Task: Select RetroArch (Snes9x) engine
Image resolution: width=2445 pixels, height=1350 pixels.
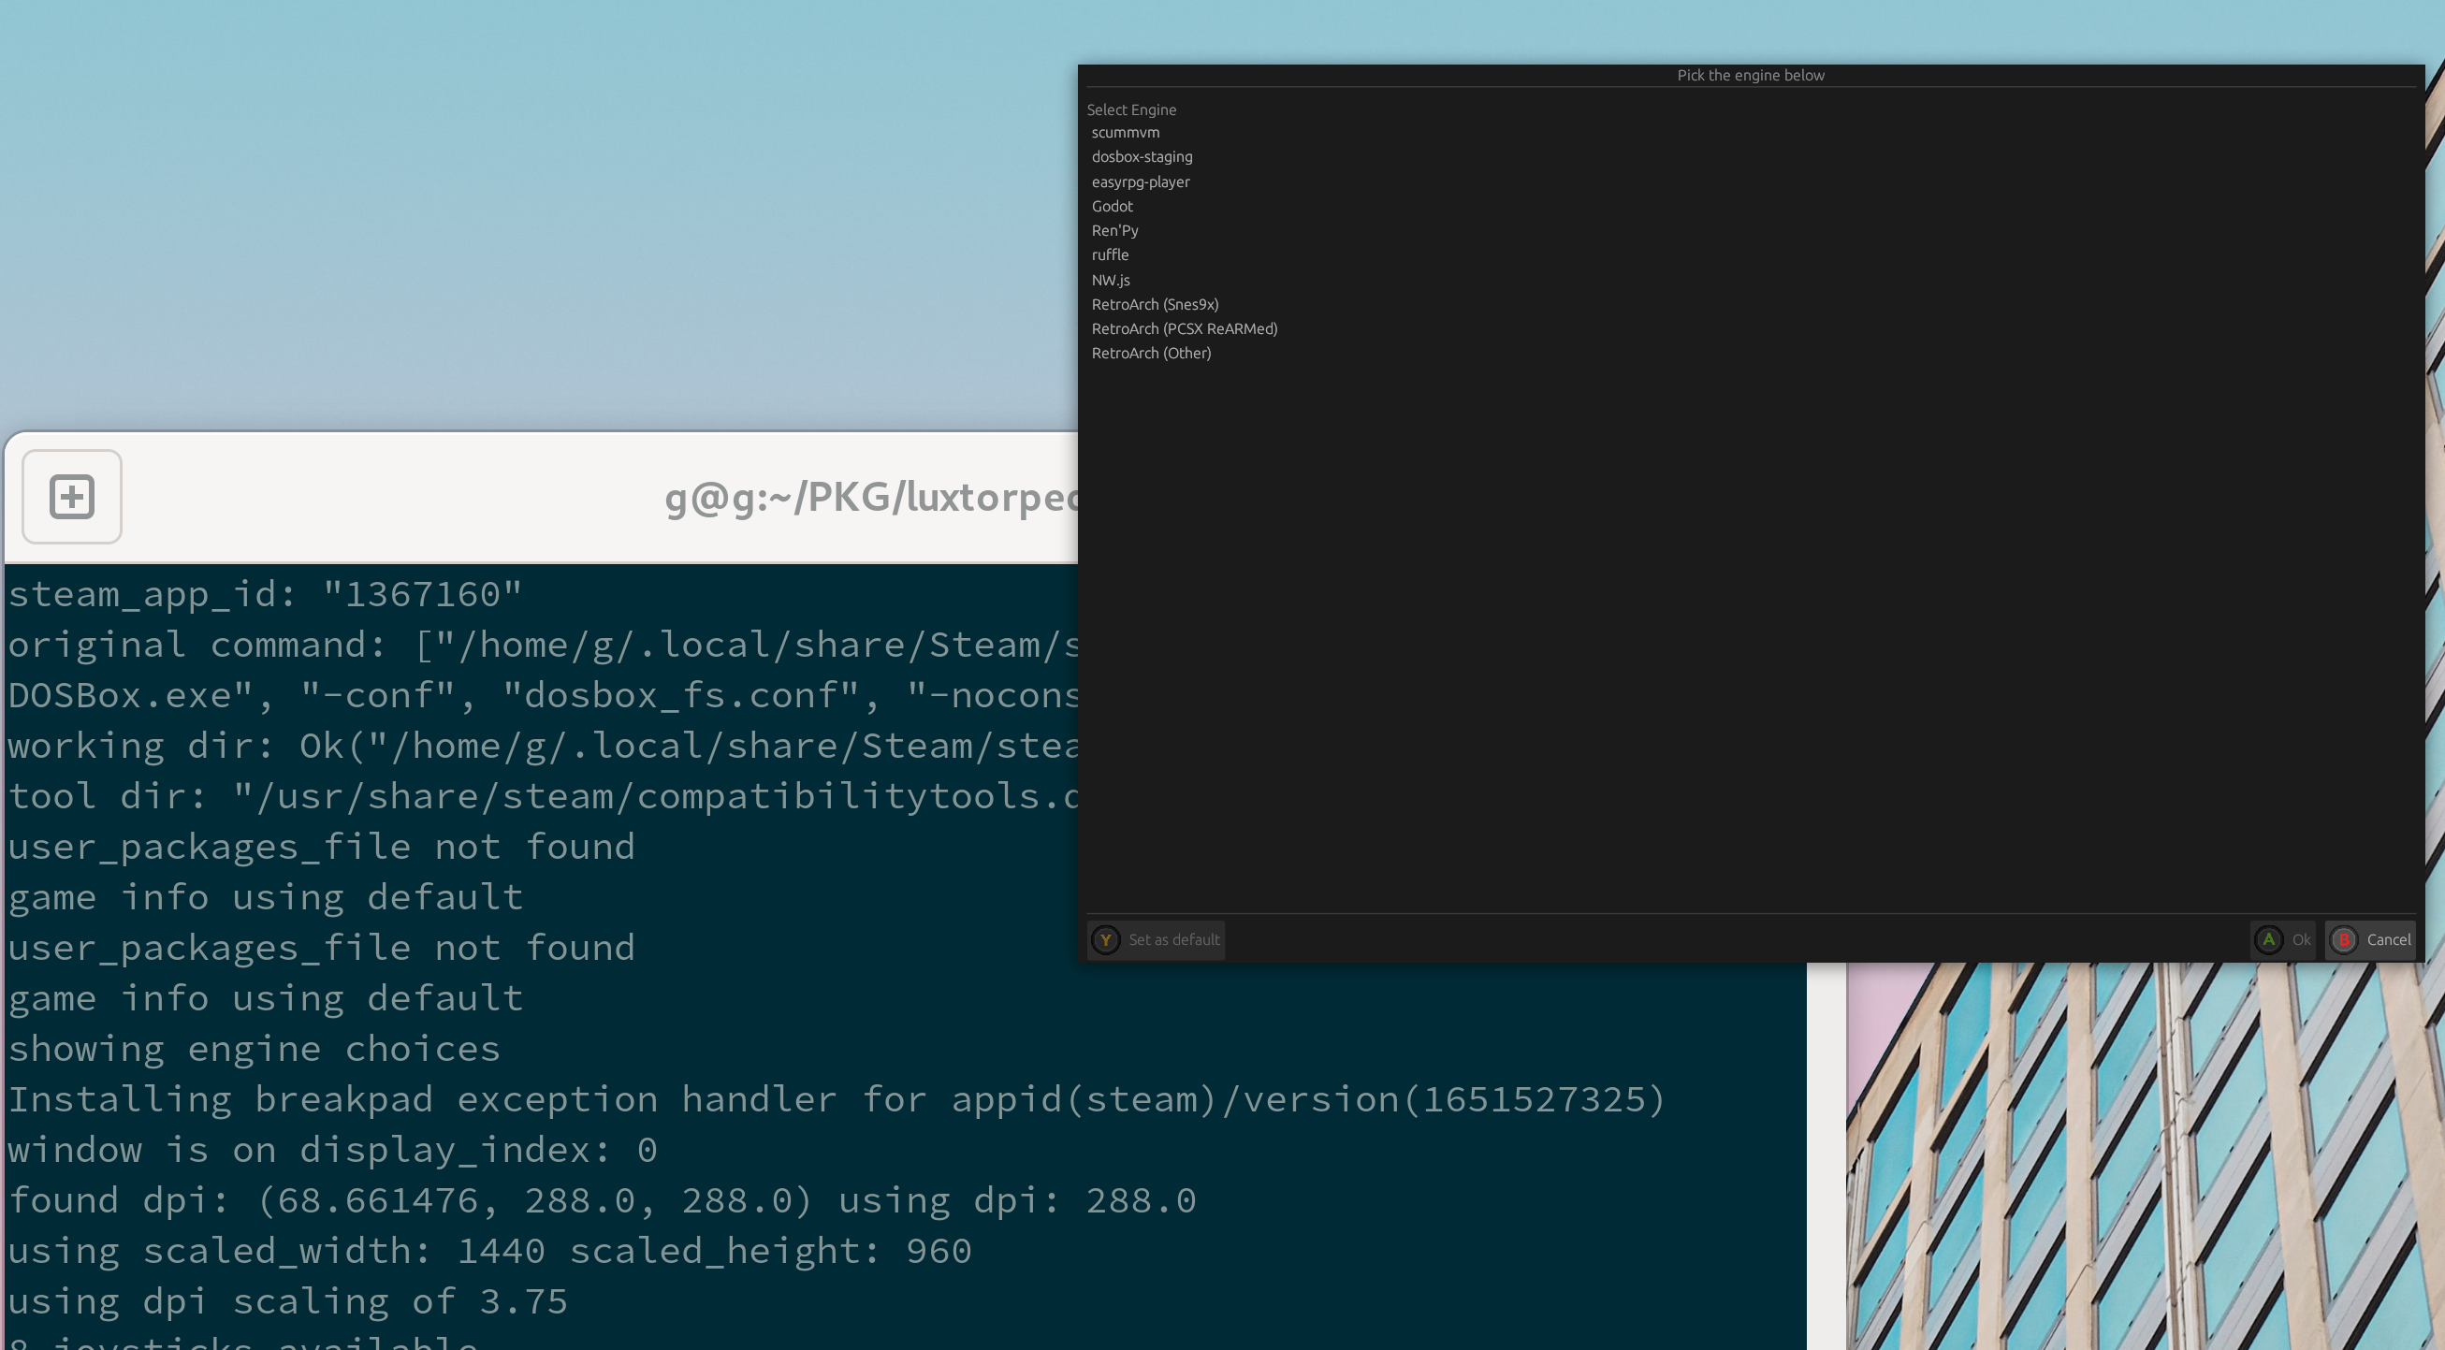Action: [x=1155, y=303]
